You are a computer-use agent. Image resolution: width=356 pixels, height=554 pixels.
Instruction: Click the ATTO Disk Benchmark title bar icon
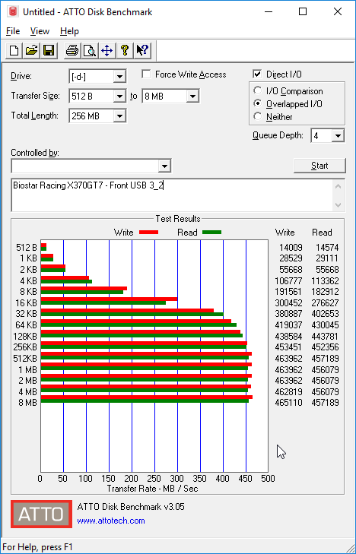pos(14,11)
